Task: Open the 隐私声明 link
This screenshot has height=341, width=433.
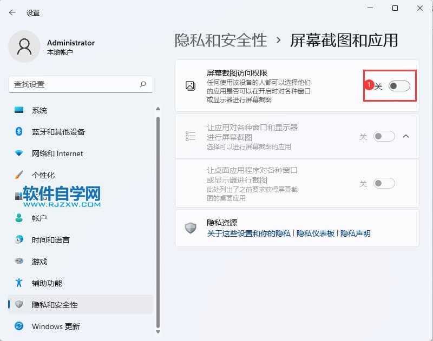Action: coord(355,233)
